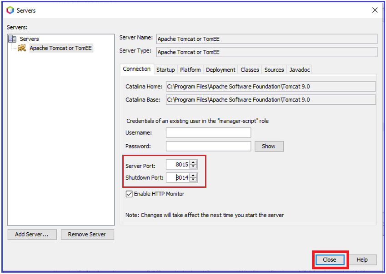Click the NetBeans logo icon in title bar
The width and height of the screenshot is (386, 274).
(10, 10)
